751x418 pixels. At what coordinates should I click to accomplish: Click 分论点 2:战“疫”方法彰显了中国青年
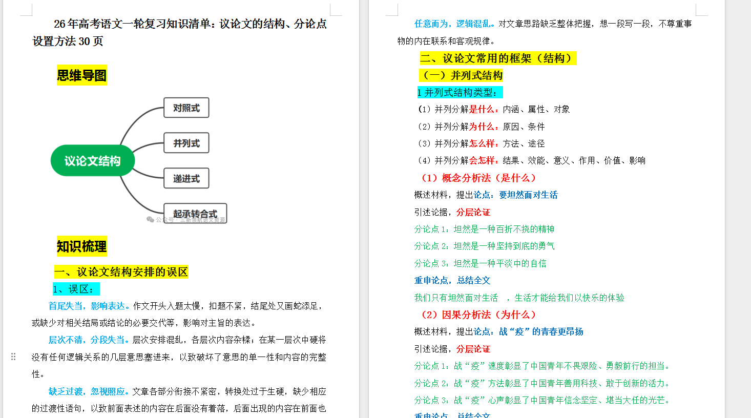pyautogui.click(x=543, y=383)
